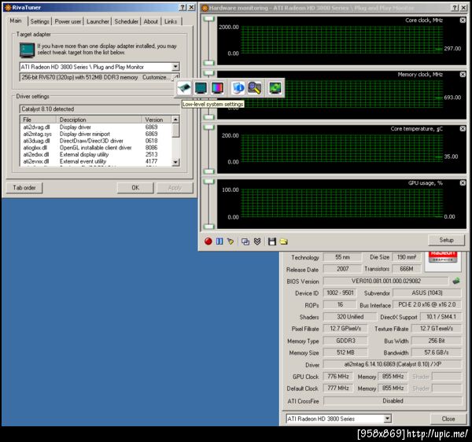Click the GPU Clock 776 MHz field

click(x=337, y=377)
